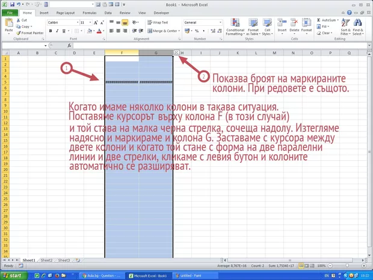This screenshot has height=280, width=373.
Task: Click the Find & Select icon
Action: click(x=358, y=23)
